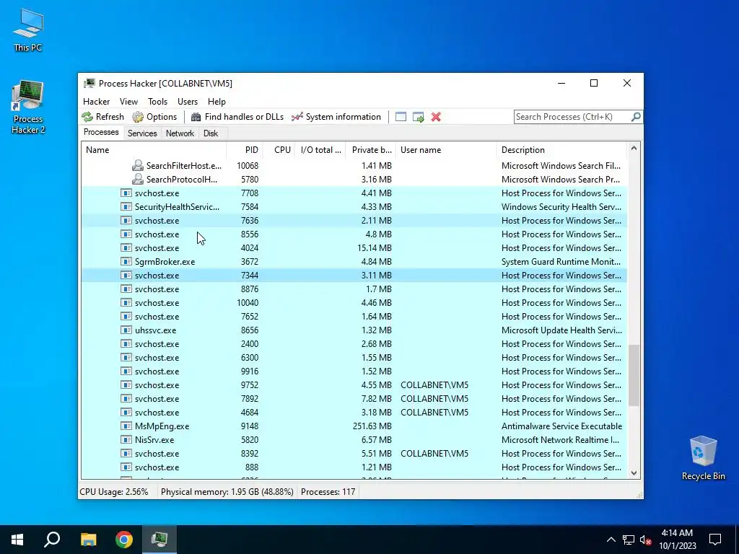Viewport: 739px width, 554px height.
Task: Click the Process Hacker taskbar button
Action: 159,540
